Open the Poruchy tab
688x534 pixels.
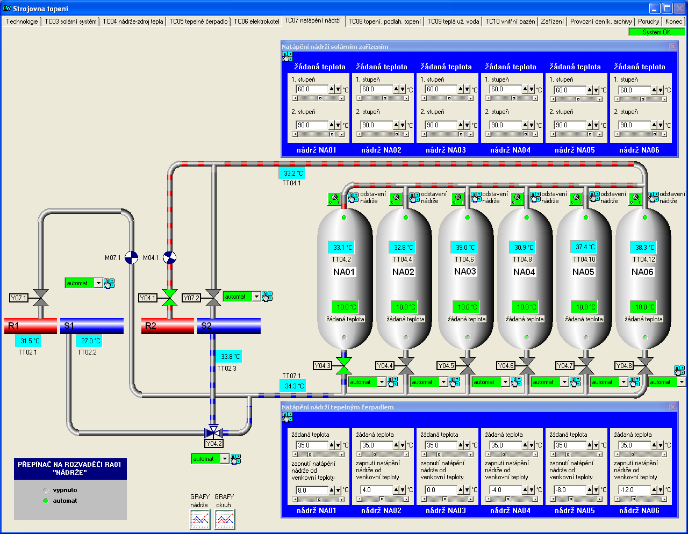(648, 21)
